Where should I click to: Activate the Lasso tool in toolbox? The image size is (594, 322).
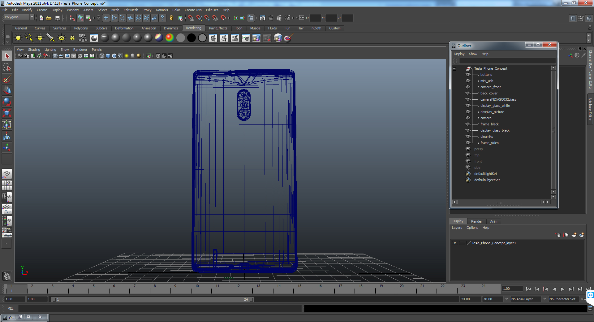click(7, 67)
